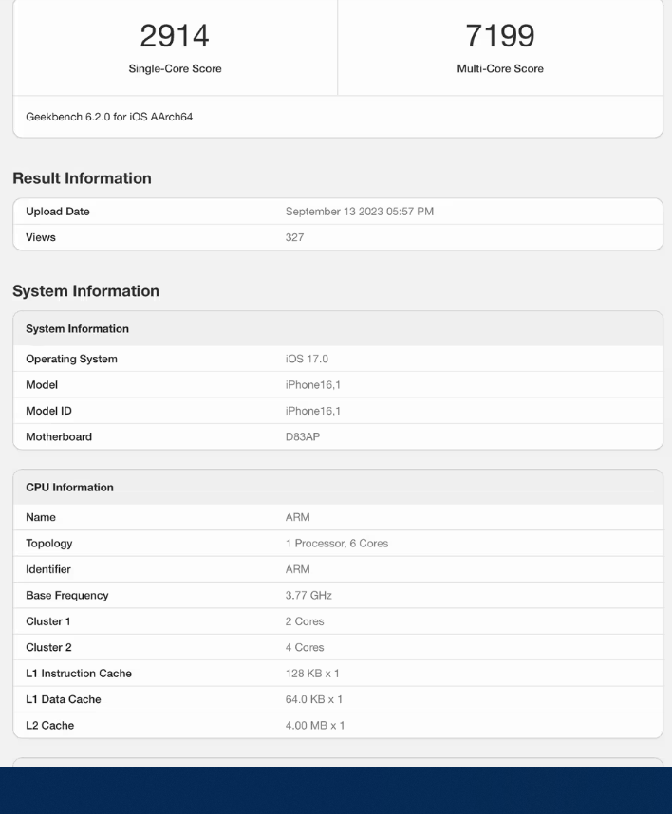The image size is (672, 814).
Task: Select the upload date September 13 2023 value
Action: pos(359,212)
